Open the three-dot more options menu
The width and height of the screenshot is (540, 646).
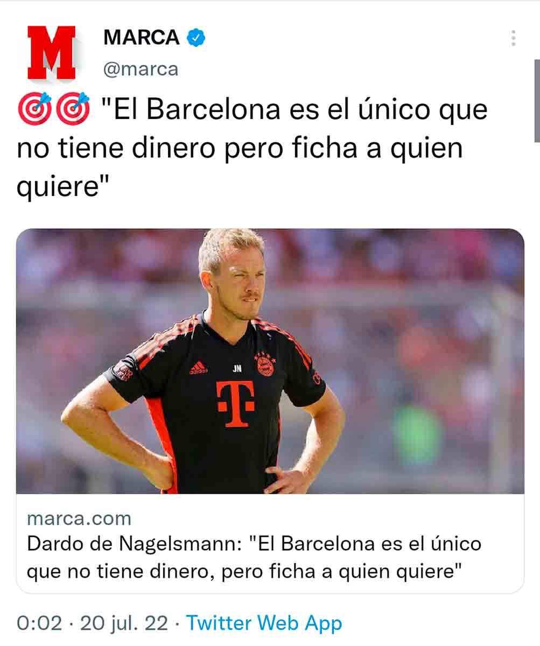coord(513,38)
